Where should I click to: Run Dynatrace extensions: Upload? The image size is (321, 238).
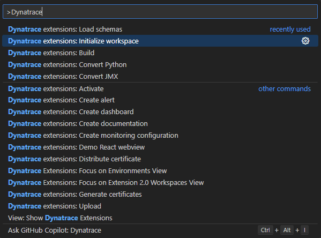coord(160,206)
